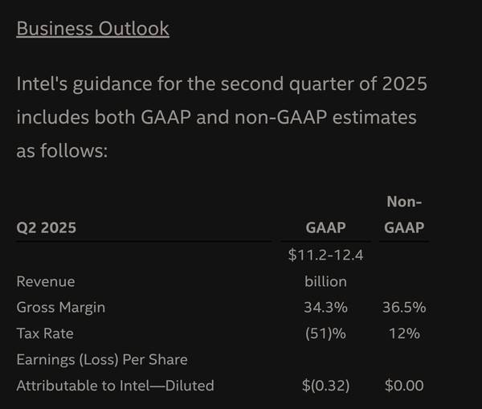482x409 pixels.
Task: Click Attributable to Intel—Diluted label
Action: click(x=115, y=386)
